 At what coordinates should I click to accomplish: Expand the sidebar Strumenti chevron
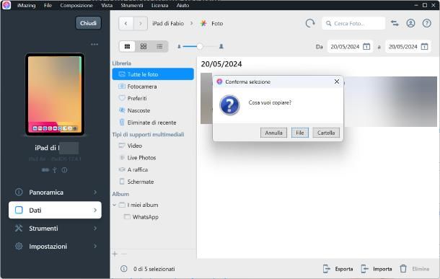95,229
